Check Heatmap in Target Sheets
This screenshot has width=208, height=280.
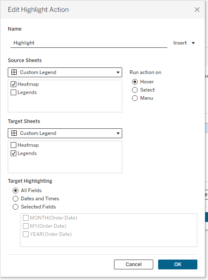pos(13,145)
